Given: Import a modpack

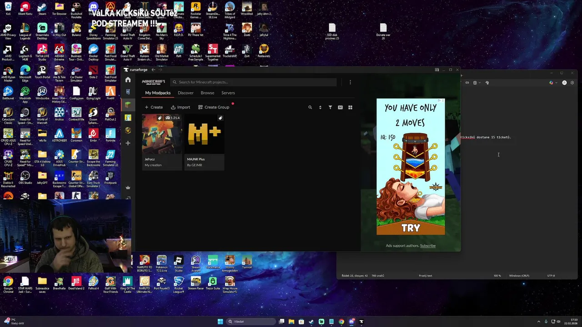Looking at the screenshot, I should 181,107.
